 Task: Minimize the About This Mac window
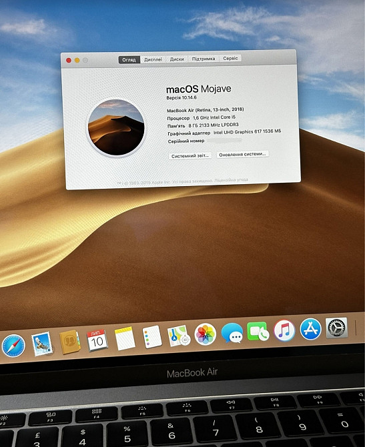pyautogui.click(x=77, y=60)
